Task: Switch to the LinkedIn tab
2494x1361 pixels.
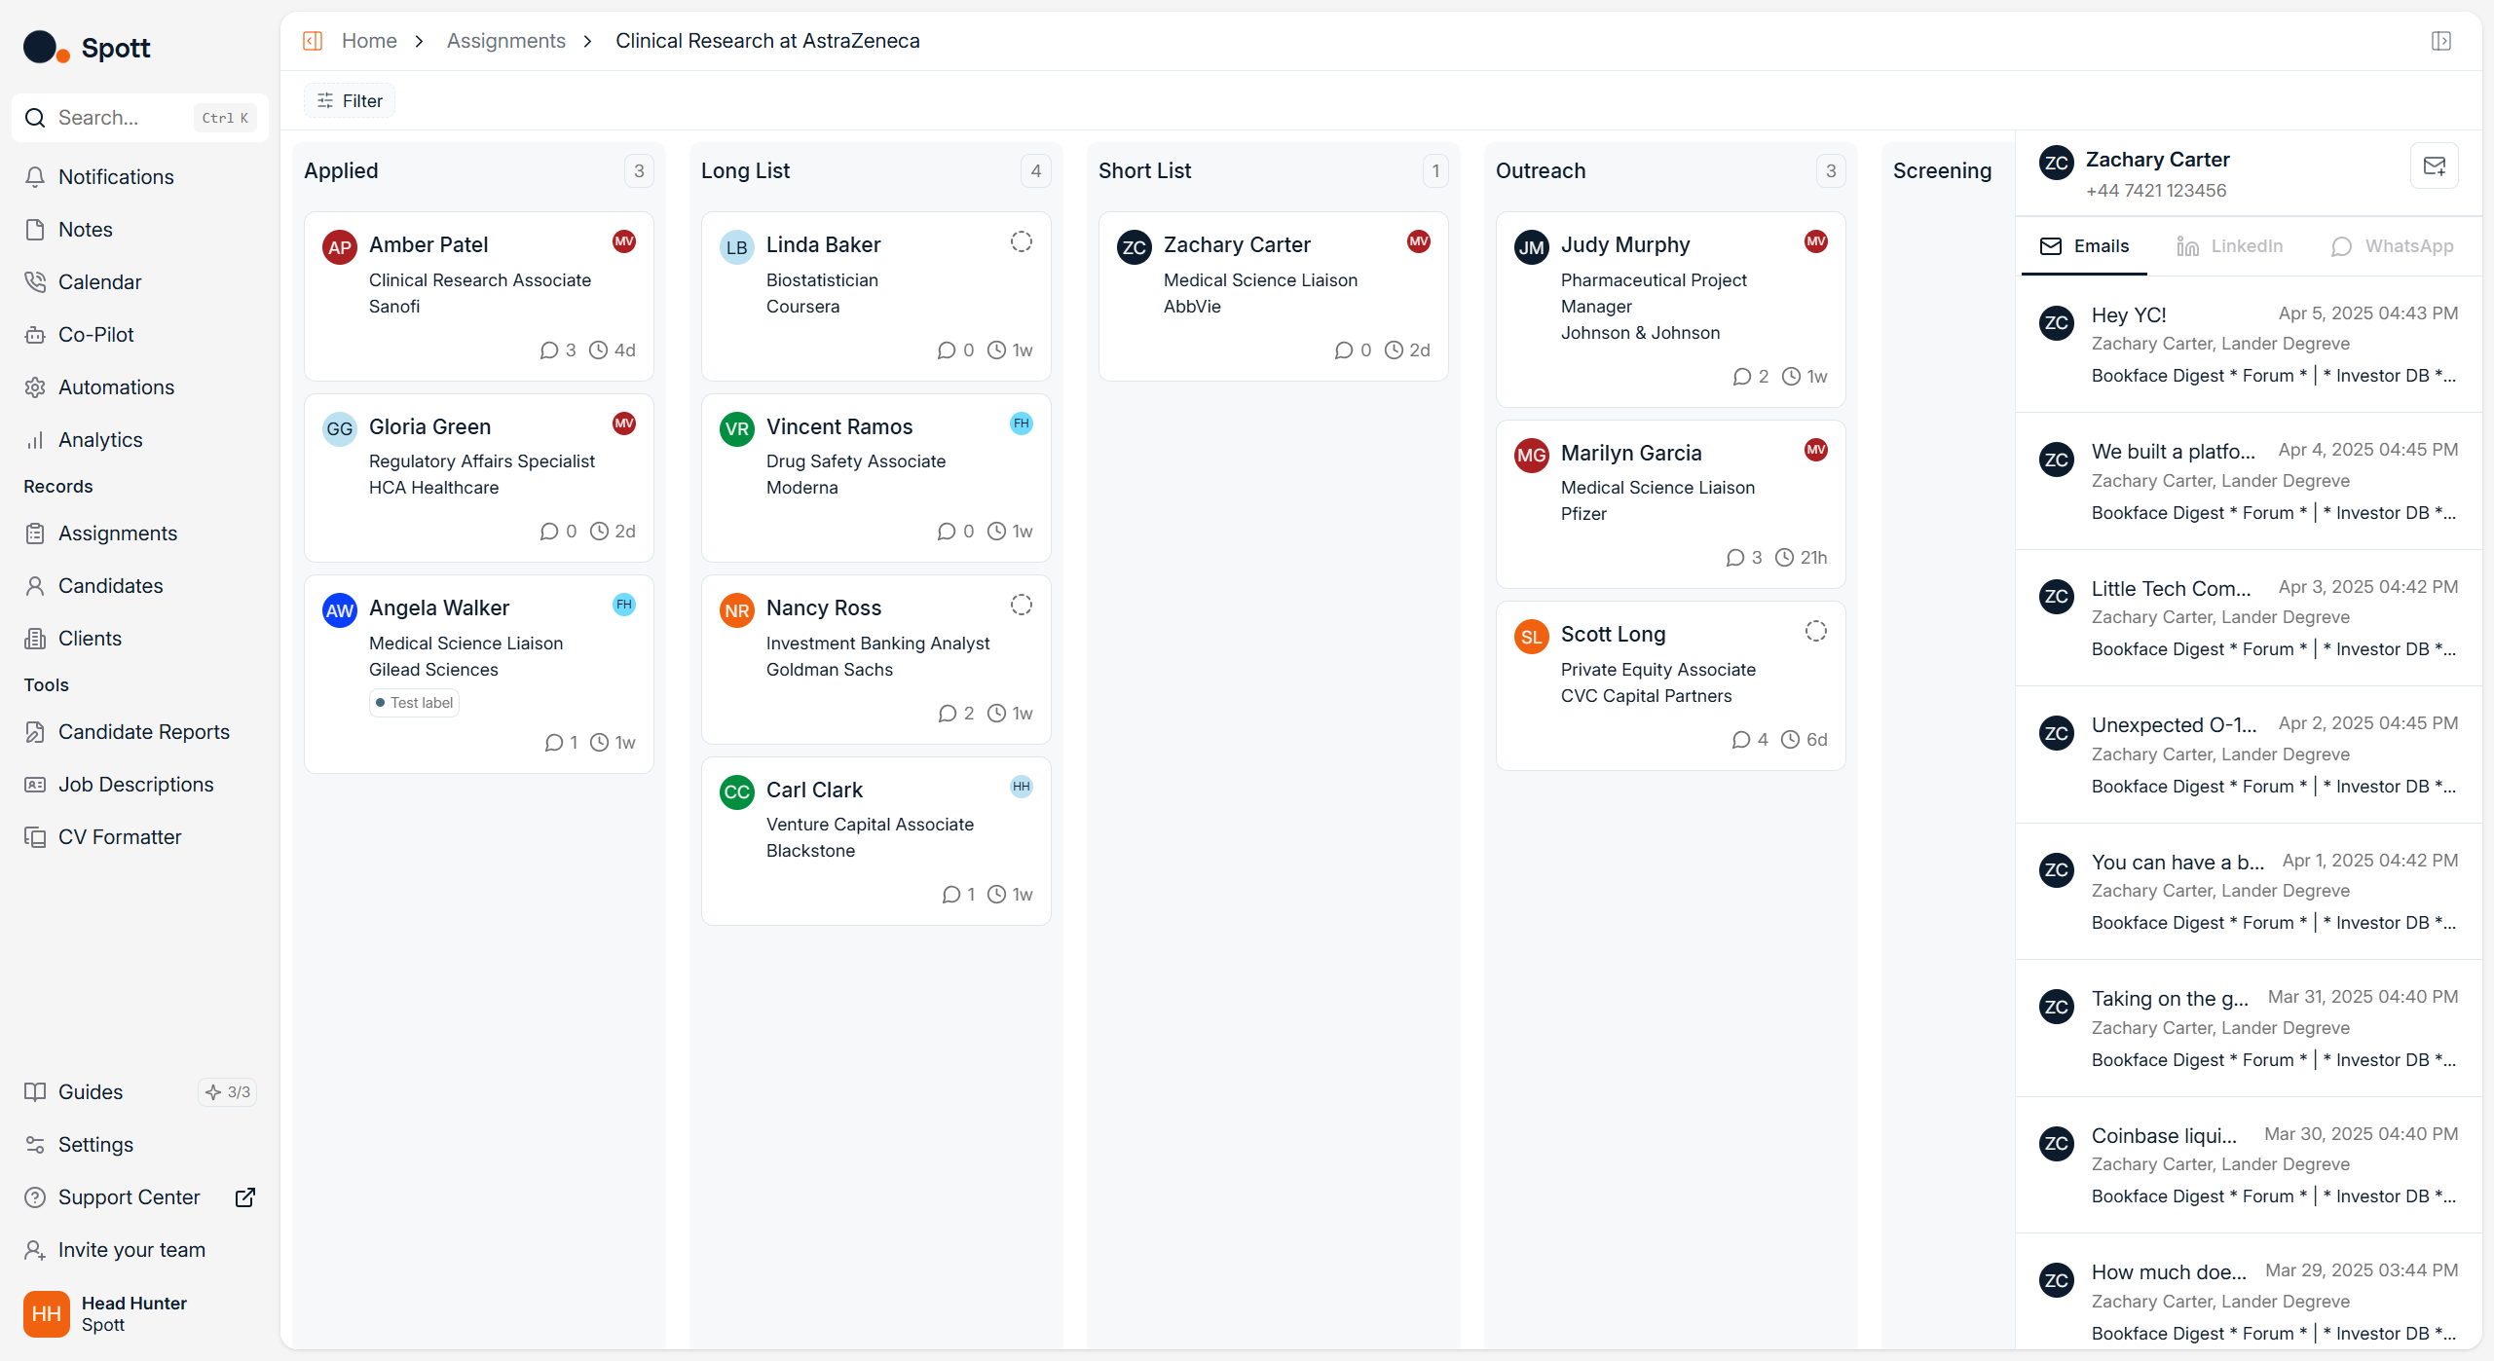Action: 2230,246
